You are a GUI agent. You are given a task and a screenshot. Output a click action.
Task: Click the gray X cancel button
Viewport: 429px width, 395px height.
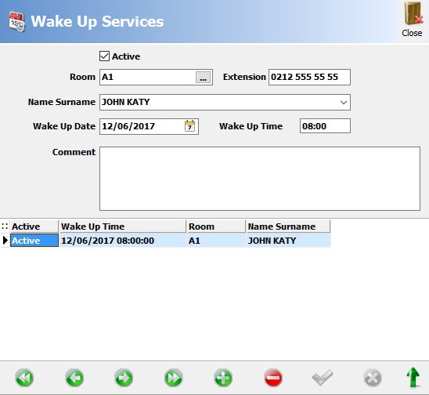373,378
